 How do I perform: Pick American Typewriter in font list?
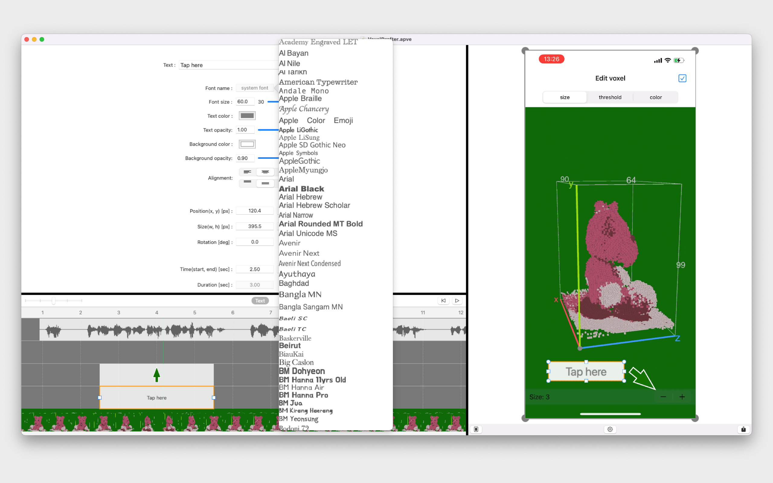pyautogui.click(x=318, y=82)
